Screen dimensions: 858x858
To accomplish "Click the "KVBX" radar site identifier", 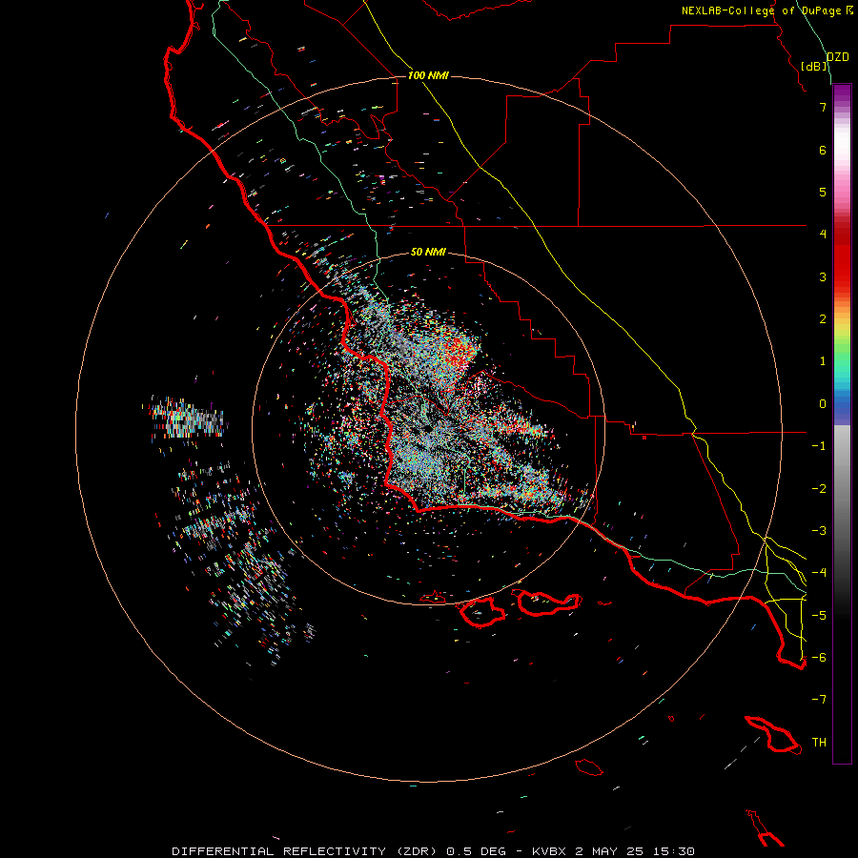I will tap(549, 851).
